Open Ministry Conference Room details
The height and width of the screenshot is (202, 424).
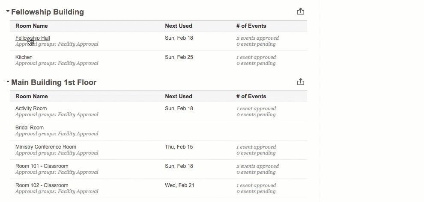tap(46, 147)
